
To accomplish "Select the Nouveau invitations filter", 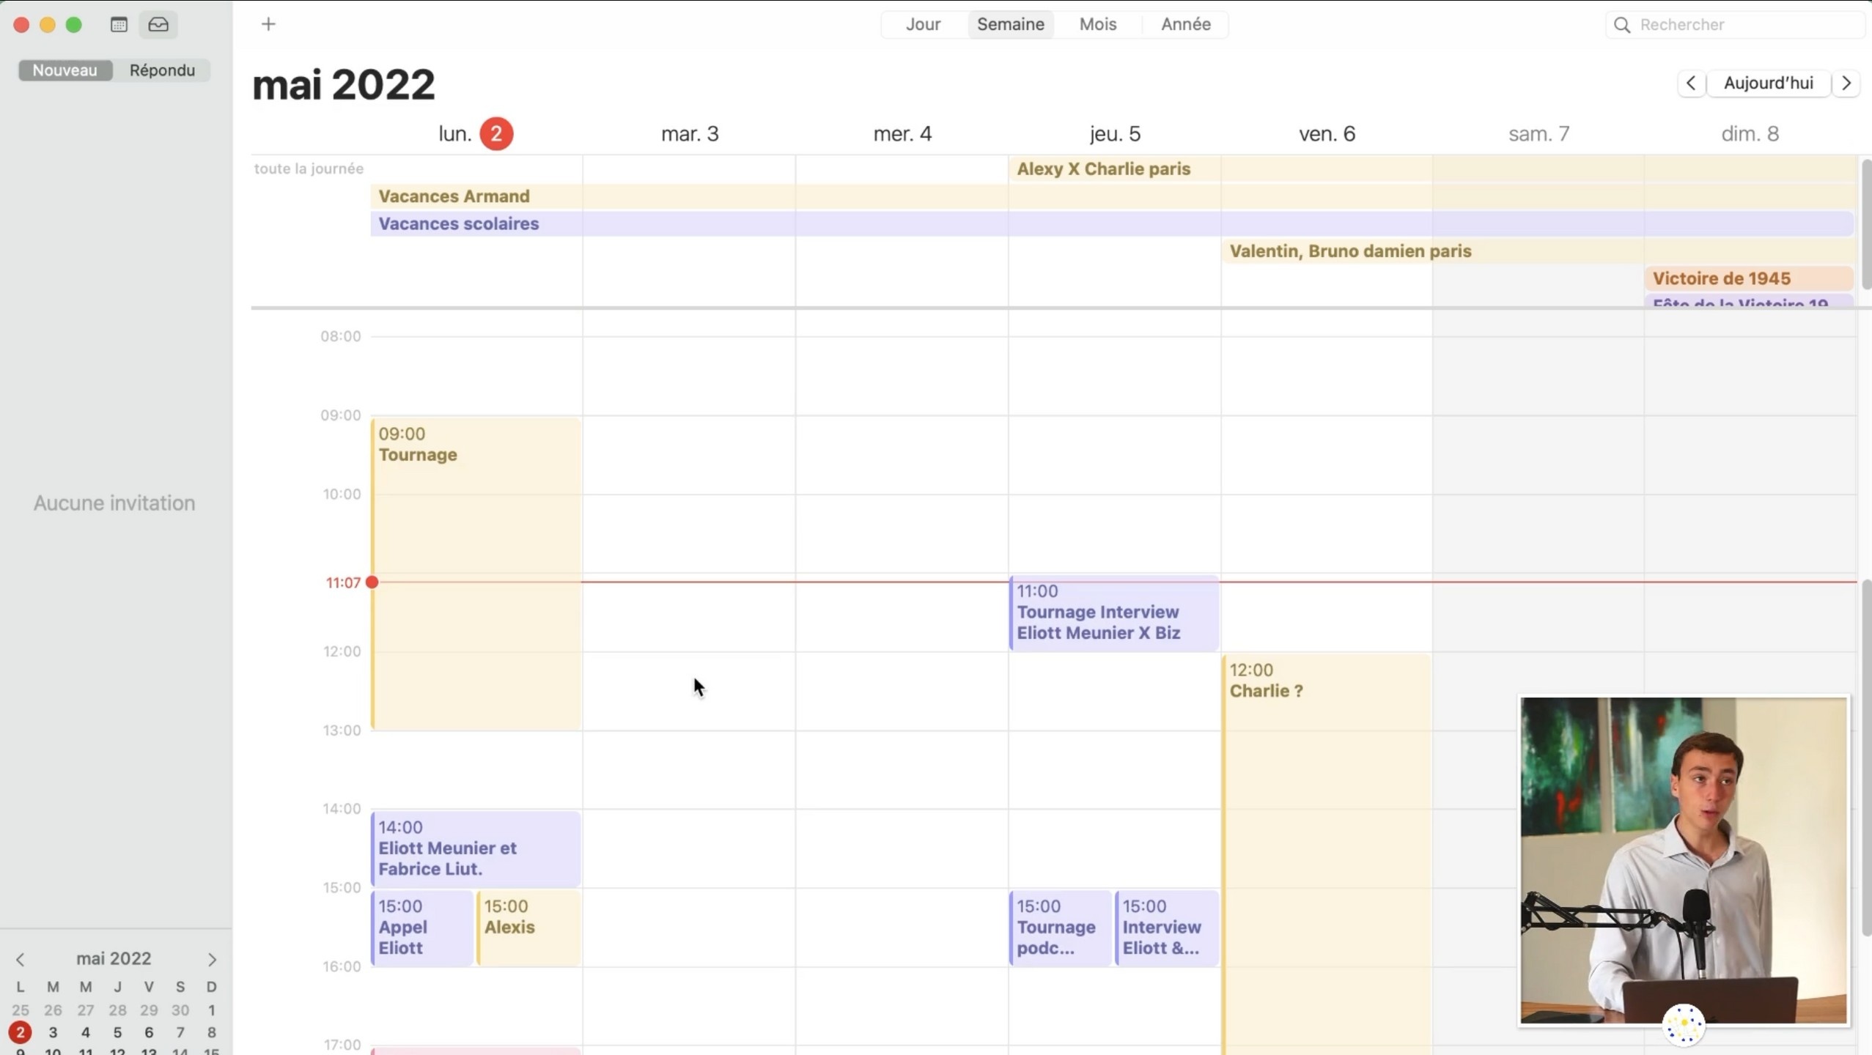I will tap(65, 70).
